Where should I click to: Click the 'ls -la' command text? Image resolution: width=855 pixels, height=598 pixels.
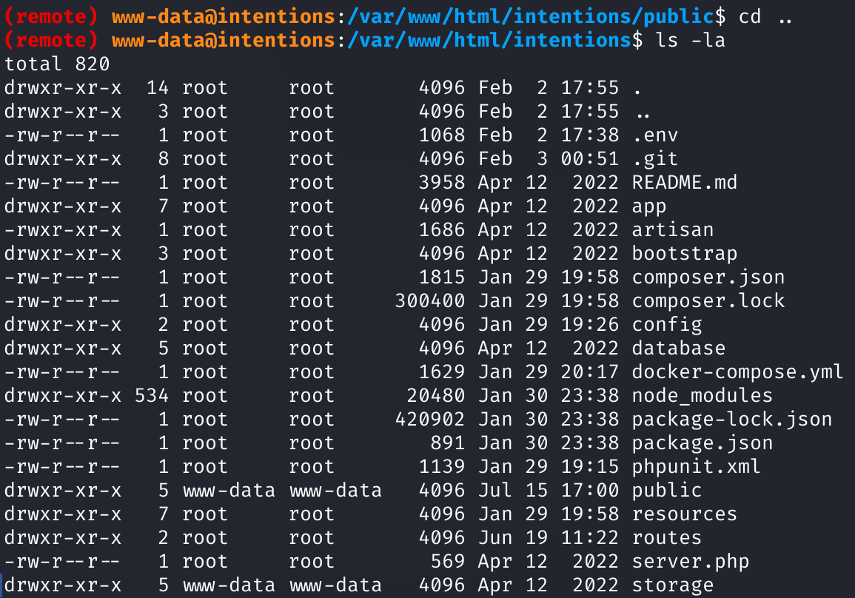click(691, 41)
